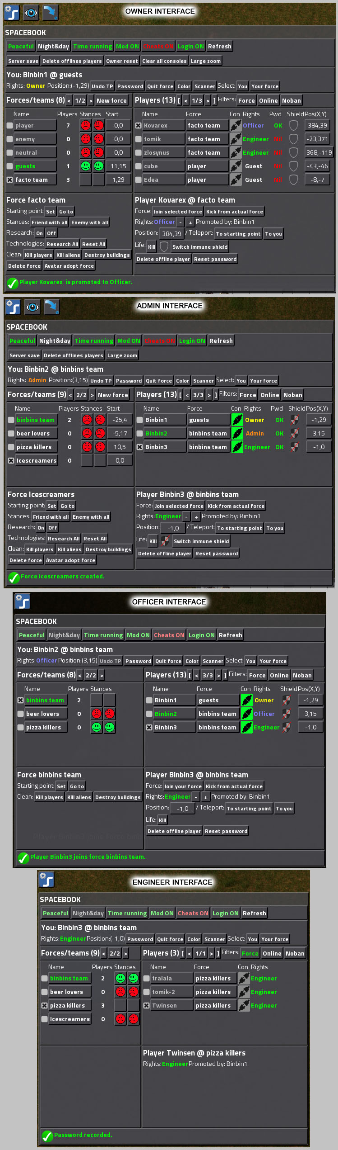Click Kovarex position field showing 384,39 in player panel
Image resolution: width=338 pixels, height=1150 pixels.
pyautogui.click(x=171, y=234)
